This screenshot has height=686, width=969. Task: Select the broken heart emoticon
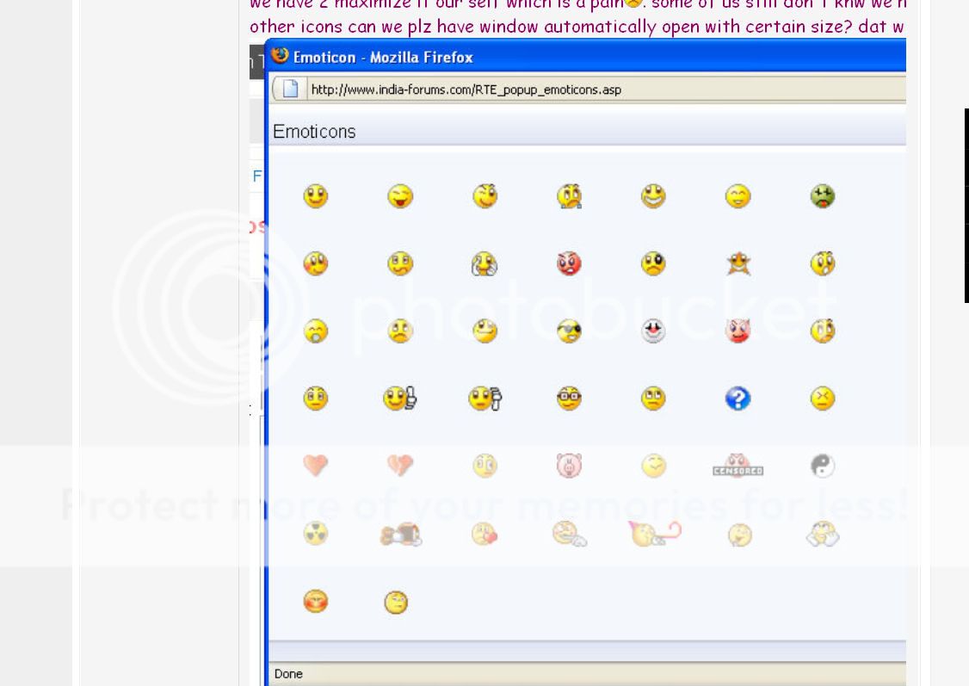tap(400, 466)
